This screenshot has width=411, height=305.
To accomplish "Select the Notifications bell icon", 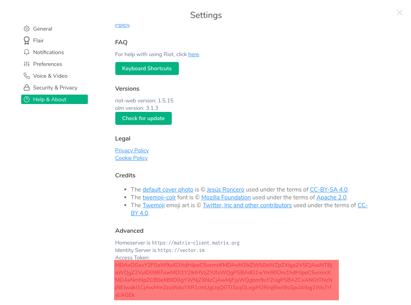I will click(27, 52).
